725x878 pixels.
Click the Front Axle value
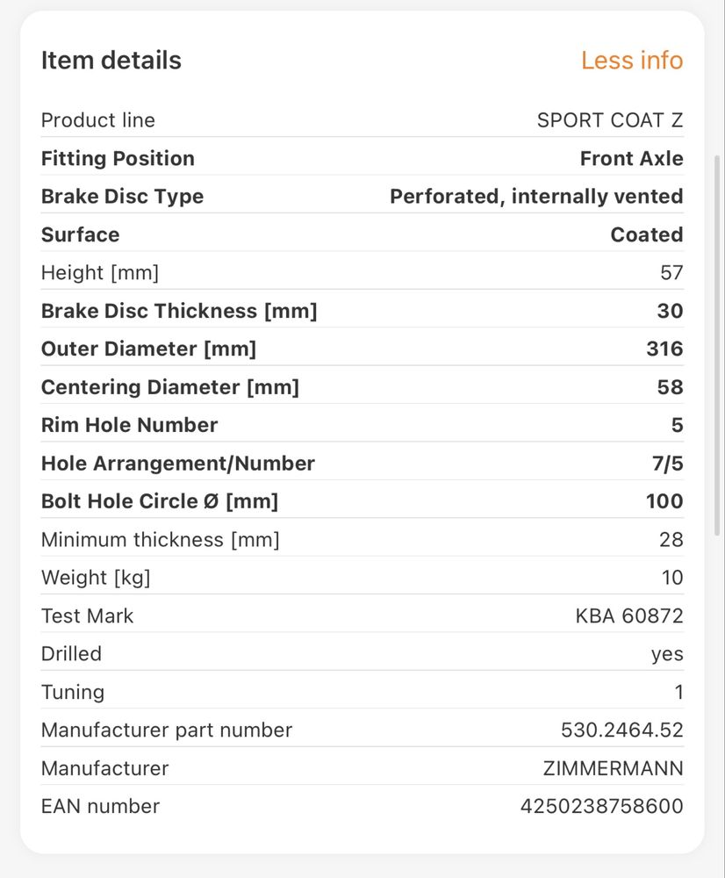[631, 158]
